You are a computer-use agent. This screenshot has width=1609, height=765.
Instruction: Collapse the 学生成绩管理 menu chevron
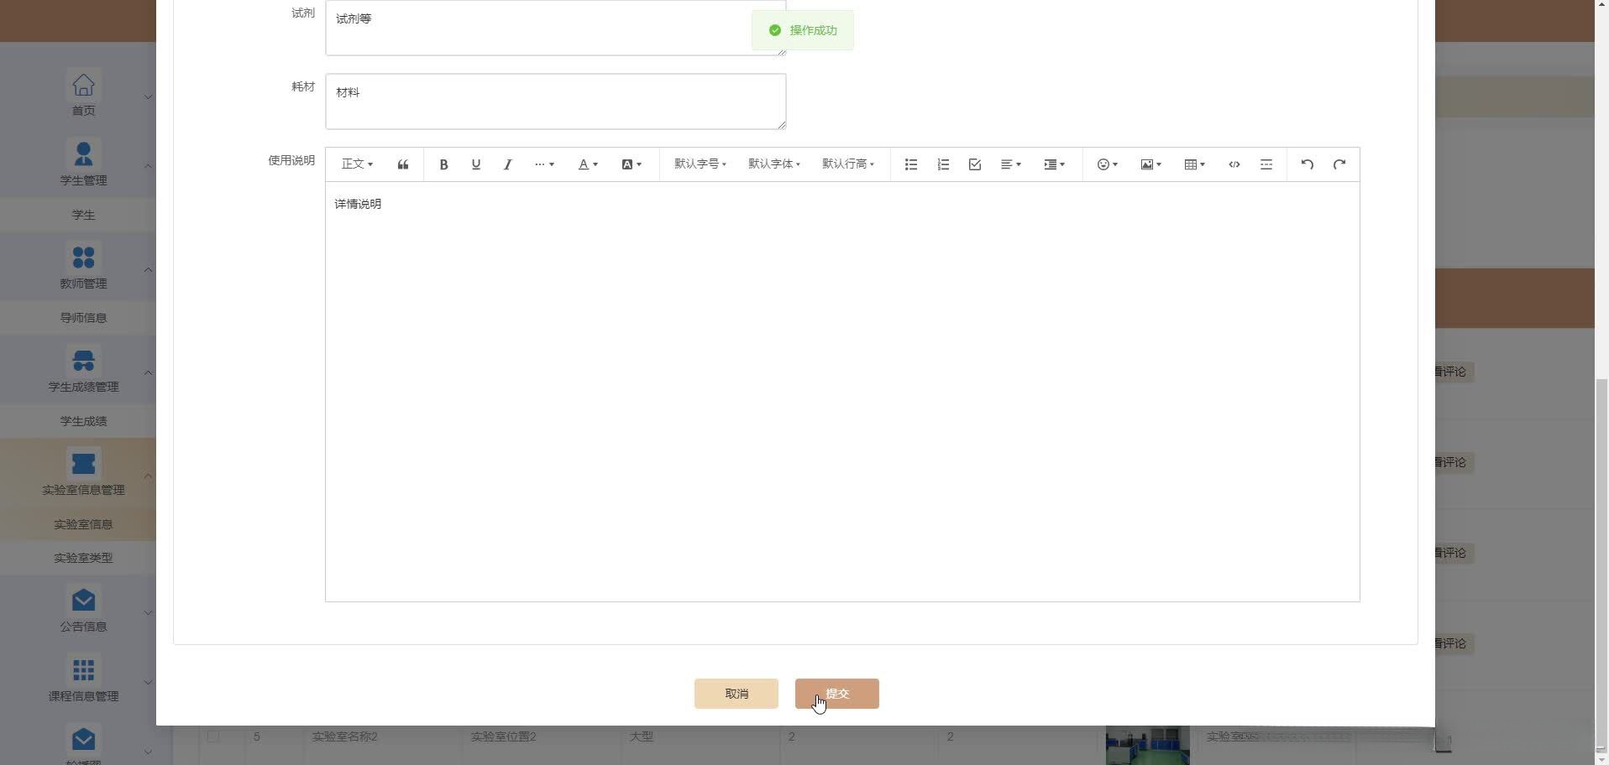point(148,372)
